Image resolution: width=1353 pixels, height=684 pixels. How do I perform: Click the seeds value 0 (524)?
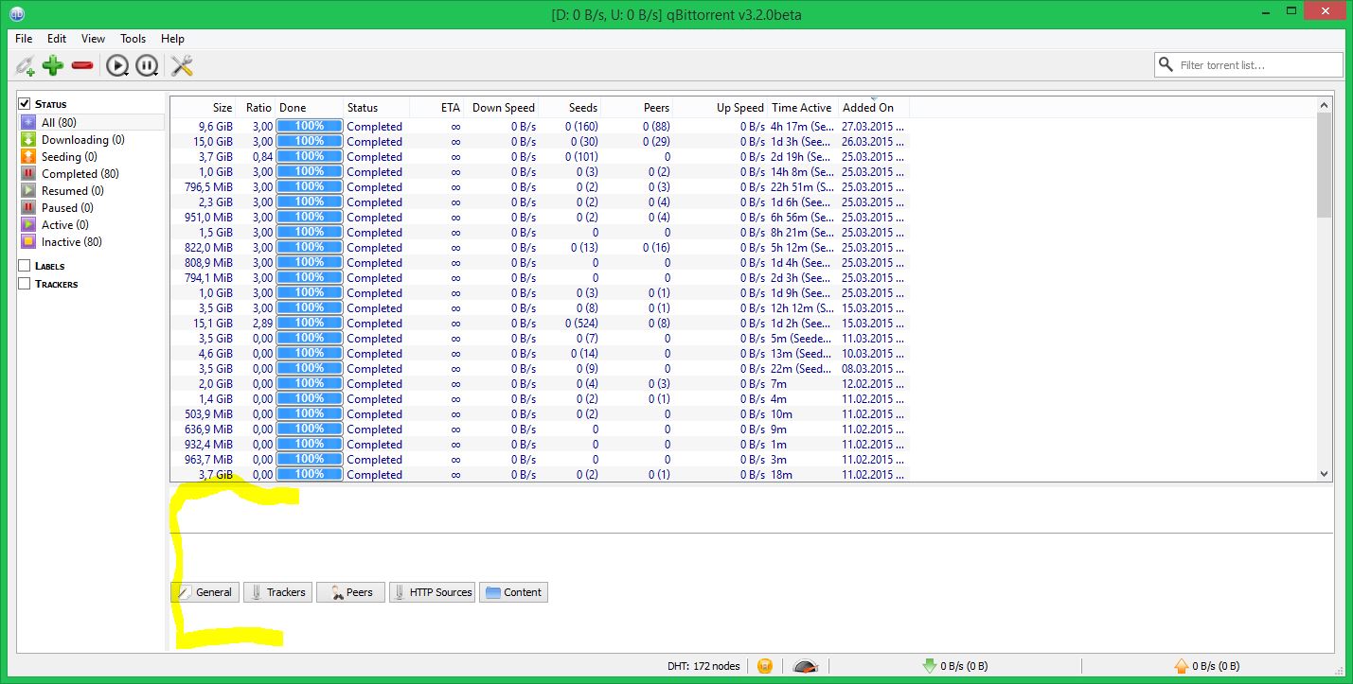click(581, 324)
